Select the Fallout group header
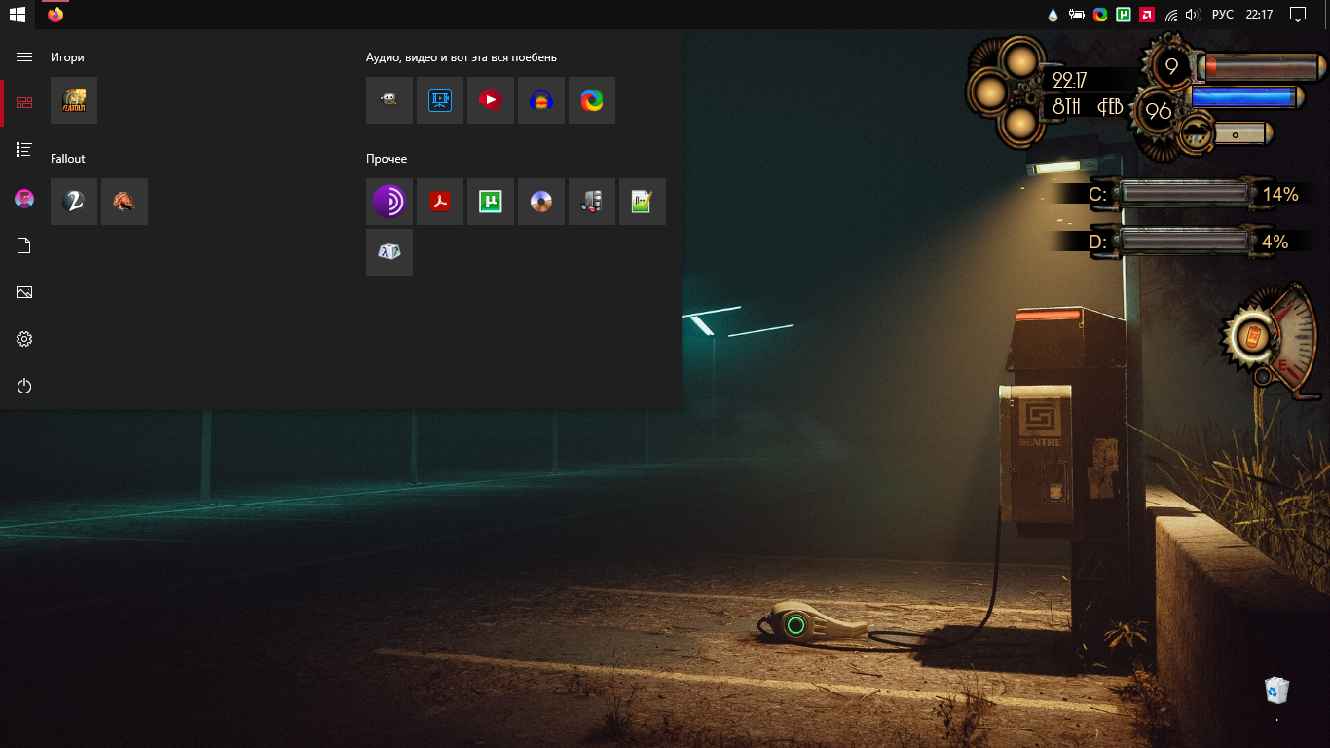Screen dimensions: 1330x748 point(68,158)
